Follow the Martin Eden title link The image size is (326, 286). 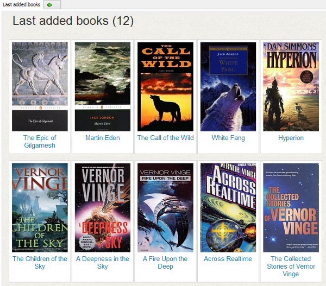(103, 138)
